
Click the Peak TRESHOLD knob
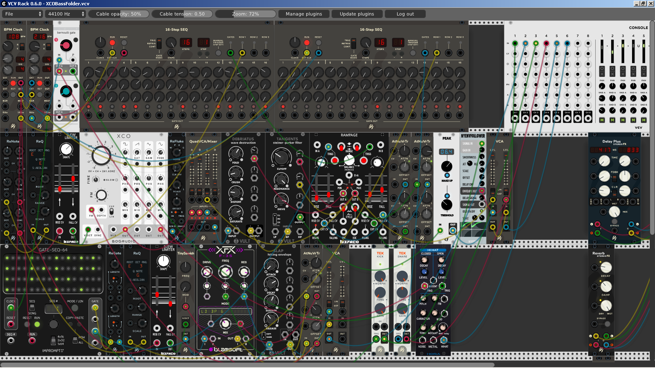(x=447, y=205)
